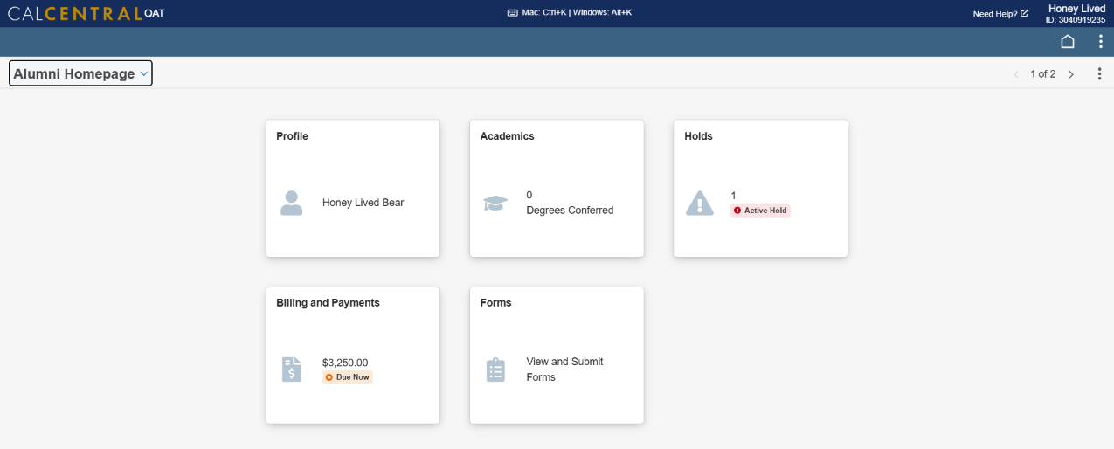Go to previous page with left chevron

[1016, 74]
